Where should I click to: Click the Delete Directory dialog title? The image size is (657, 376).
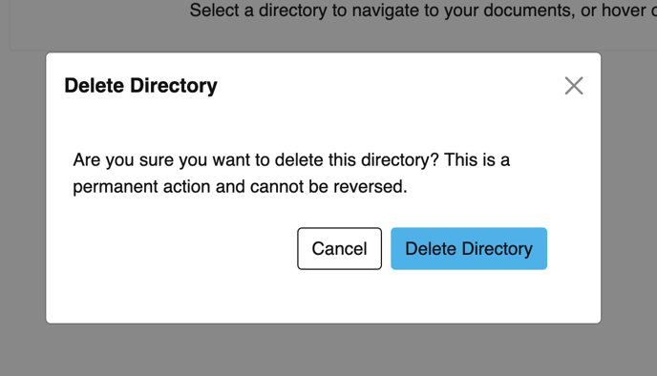tap(140, 86)
